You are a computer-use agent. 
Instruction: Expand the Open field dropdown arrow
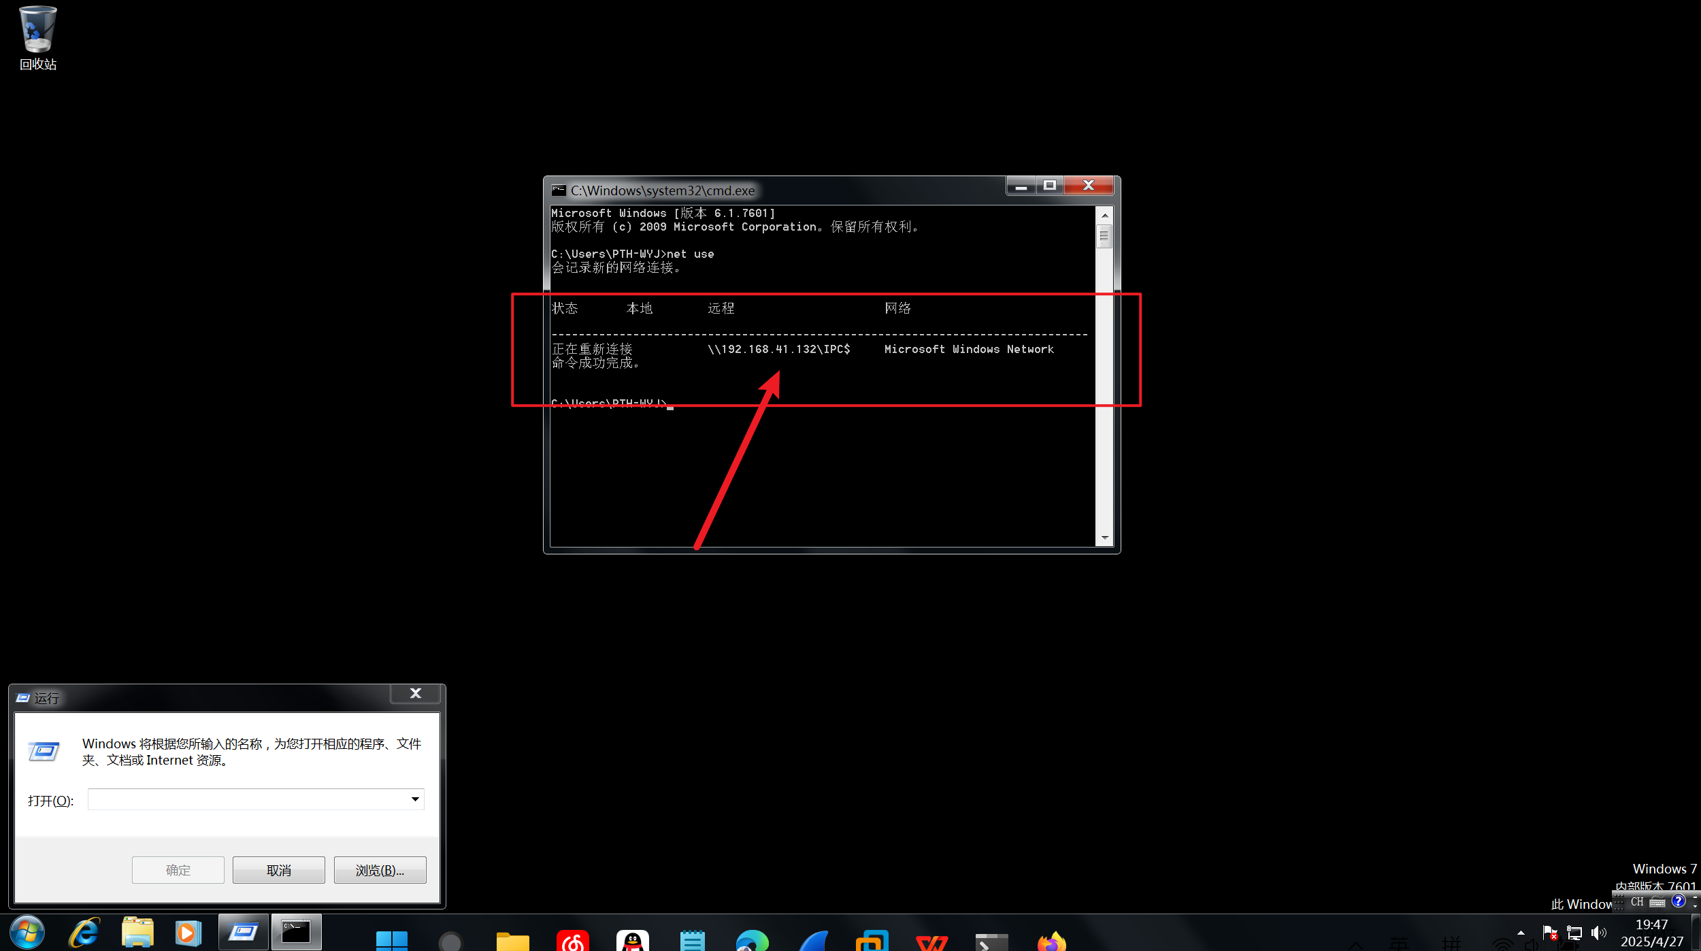pyautogui.click(x=415, y=799)
